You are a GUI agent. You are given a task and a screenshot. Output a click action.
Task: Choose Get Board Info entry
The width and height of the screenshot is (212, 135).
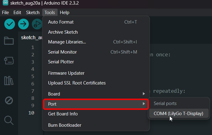click(96, 114)
